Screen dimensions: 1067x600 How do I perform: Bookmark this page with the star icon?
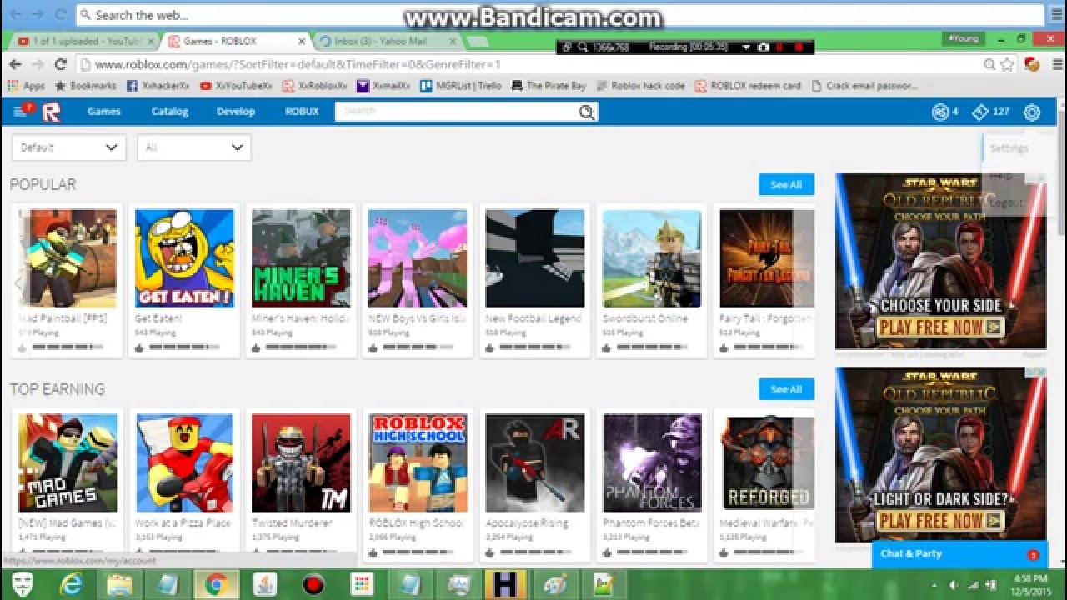(x=1007, y=64)
